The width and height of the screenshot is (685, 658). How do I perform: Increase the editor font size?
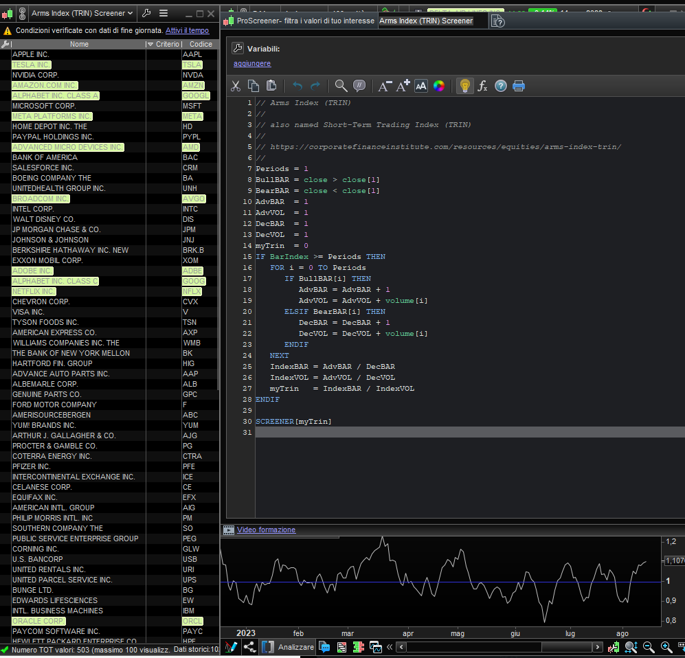(x=403, y=86)
